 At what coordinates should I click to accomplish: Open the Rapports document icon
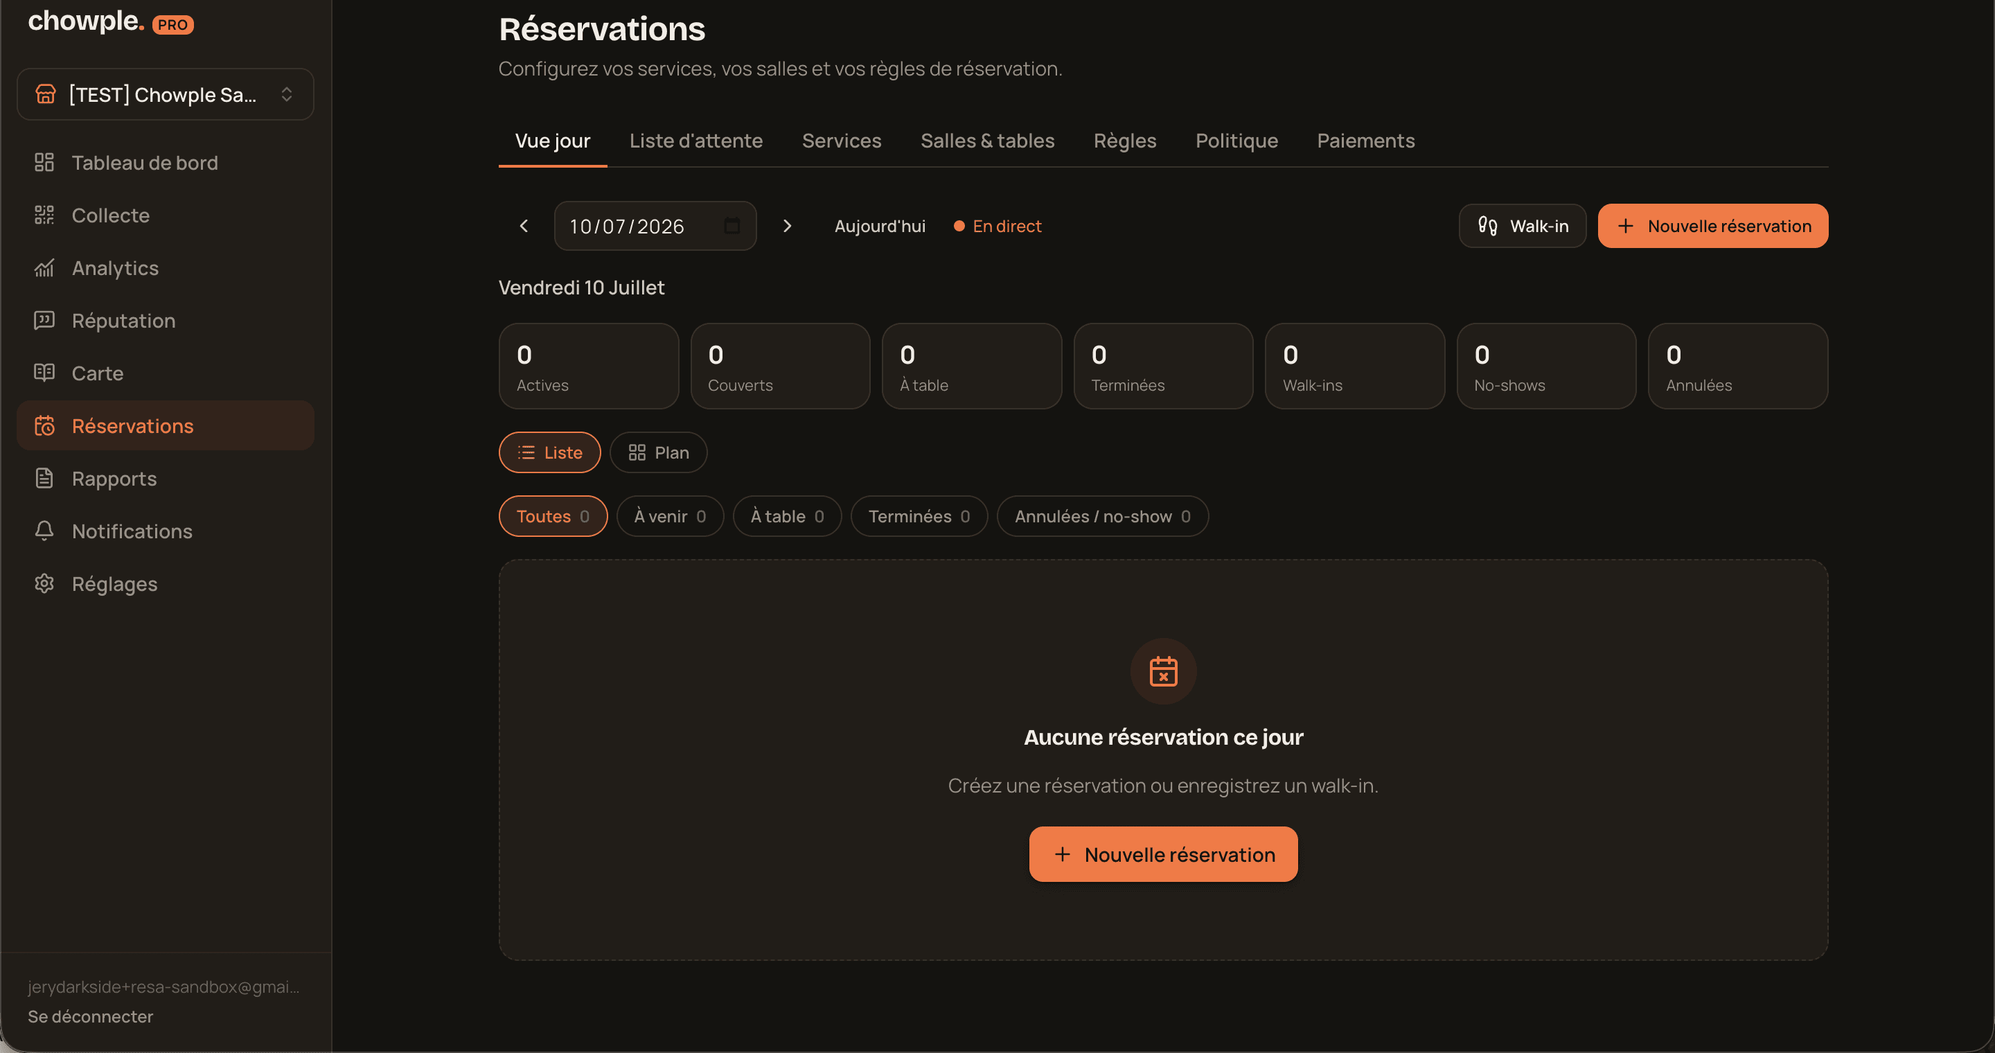click(x=44, y=479)
